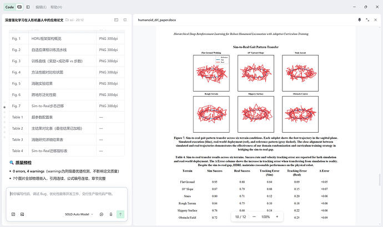
Task: Open the 编辑(E) menu
Action: (41, 7)
